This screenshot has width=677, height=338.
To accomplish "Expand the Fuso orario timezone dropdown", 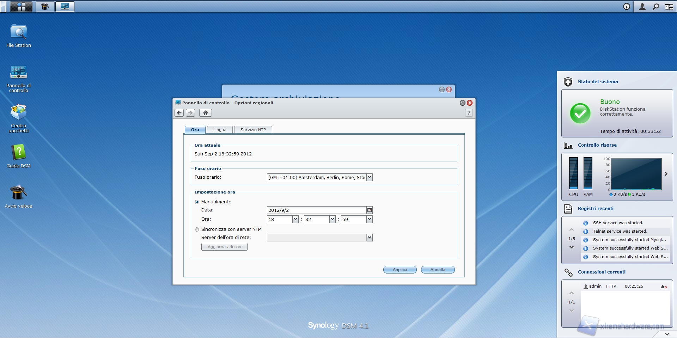I will pos(369,177).
